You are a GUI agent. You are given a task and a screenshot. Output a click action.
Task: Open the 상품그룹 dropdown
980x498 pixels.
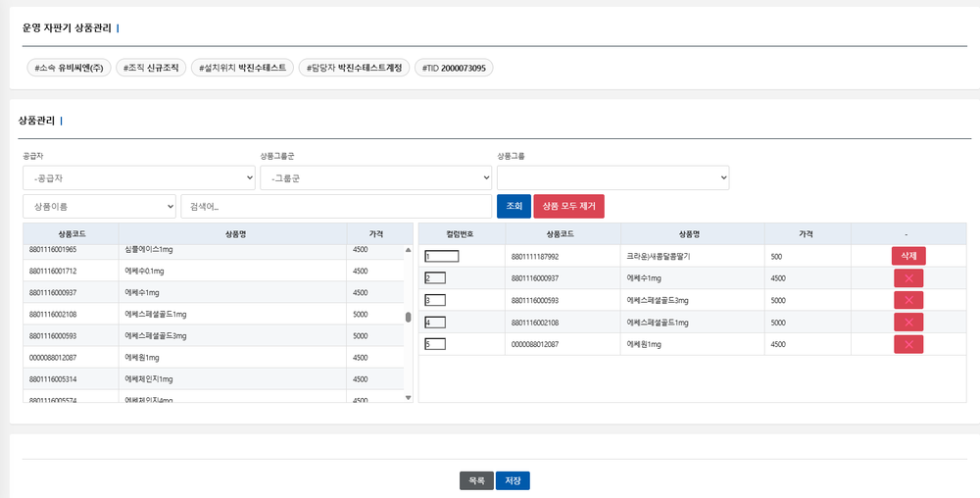pos(612,177)
